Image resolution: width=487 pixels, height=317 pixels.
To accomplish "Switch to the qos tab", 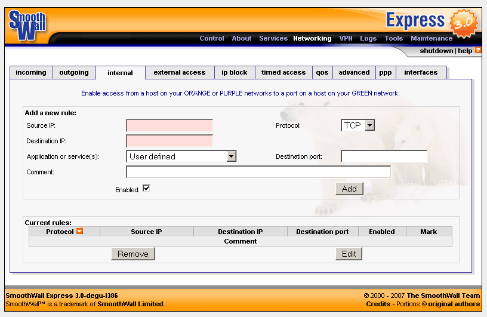I will [322, 72].
